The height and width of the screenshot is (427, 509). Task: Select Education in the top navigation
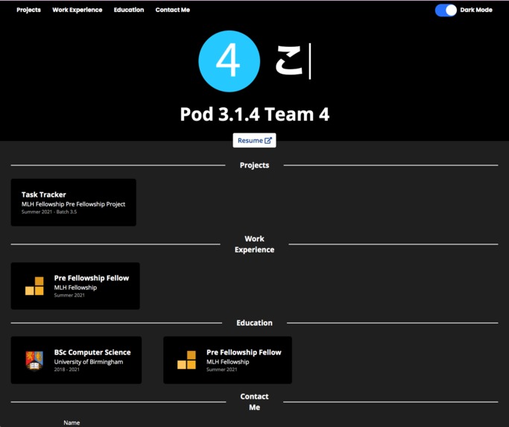129,10
